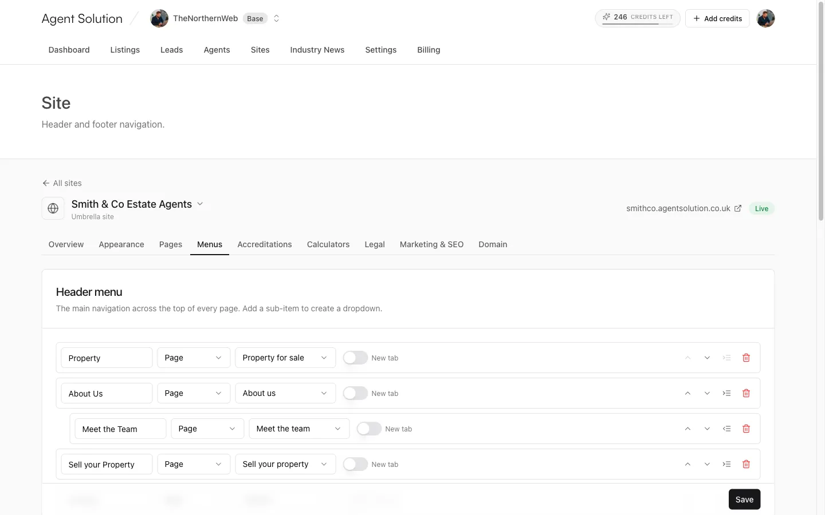Image resolution: width=825 pixels, height=515 pixels.
Task: Delete the About Us menu item
Action: pos(746,393)
